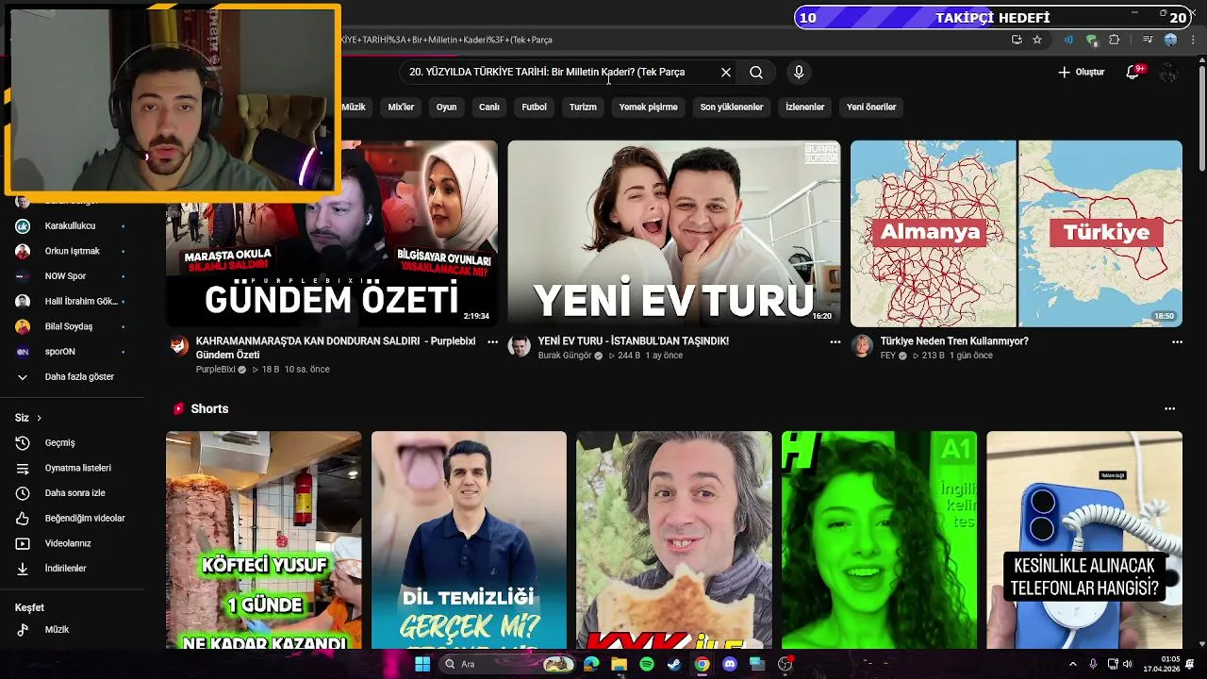Start voice search with the microphone icon
Screen dimensions: 1207x679
point(799,73)
